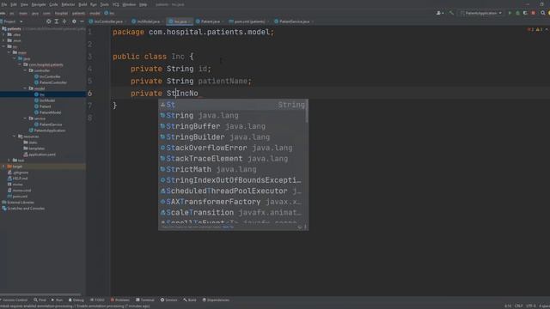Open the Project view dropdown
This screenshot has height=309, width=550.
click(13, 21)
